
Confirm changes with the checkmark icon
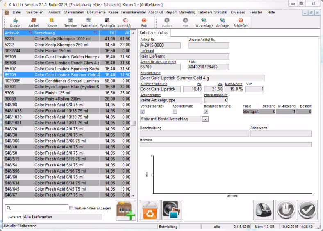click(307, 210)
